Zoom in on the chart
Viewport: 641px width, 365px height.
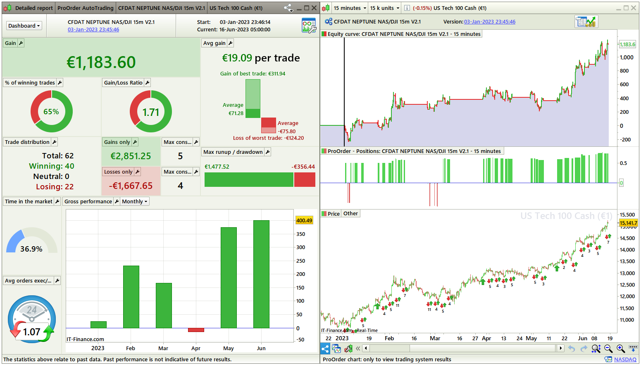pos(621,349)
